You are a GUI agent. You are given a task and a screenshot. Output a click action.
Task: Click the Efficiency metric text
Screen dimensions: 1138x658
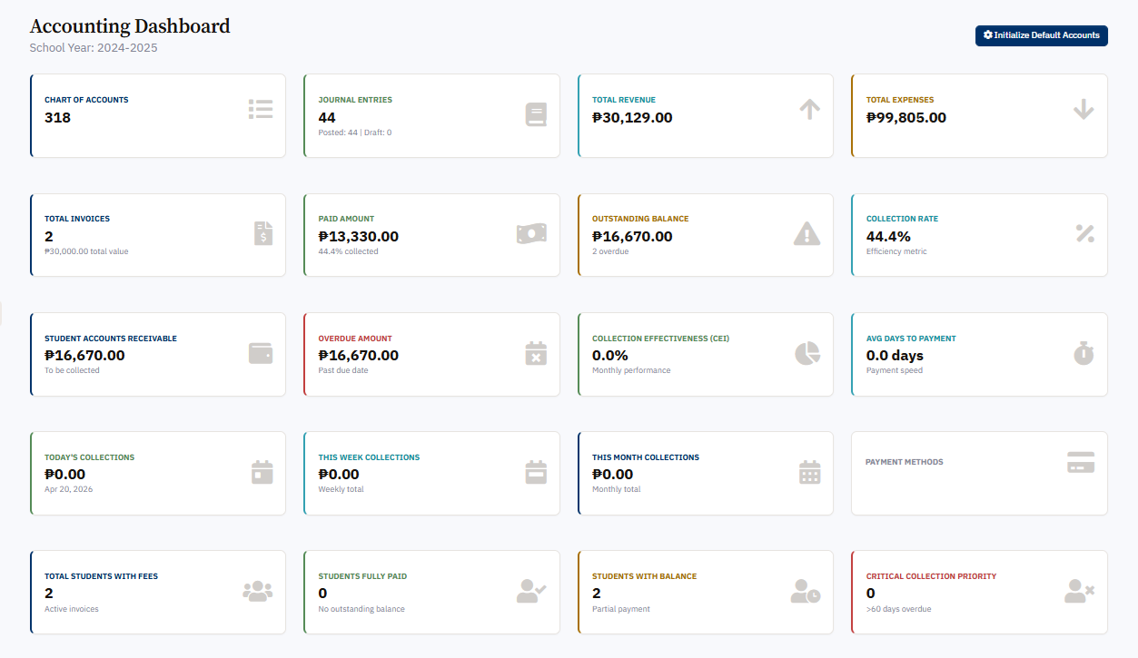click(x=896, y=251)
